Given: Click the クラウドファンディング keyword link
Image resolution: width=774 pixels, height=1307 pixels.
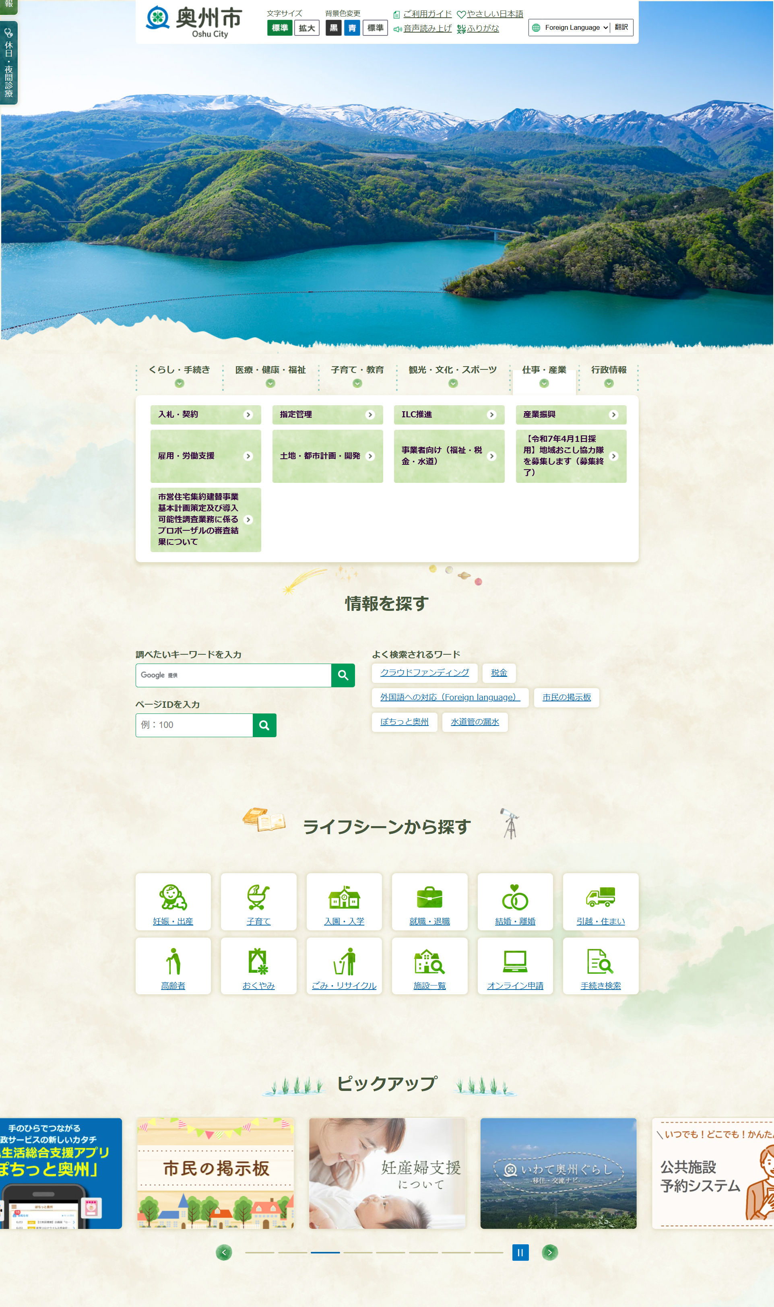Looking at the screenshot, I should pyautogui.click(x=424, y=672).
